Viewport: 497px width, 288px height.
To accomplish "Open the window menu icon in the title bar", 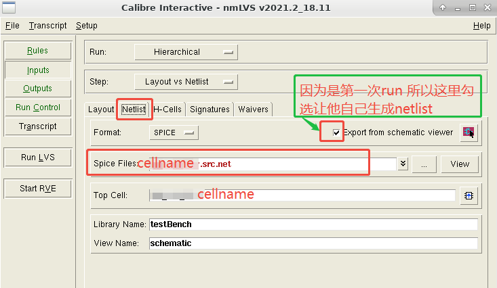I will pos(9,7).
